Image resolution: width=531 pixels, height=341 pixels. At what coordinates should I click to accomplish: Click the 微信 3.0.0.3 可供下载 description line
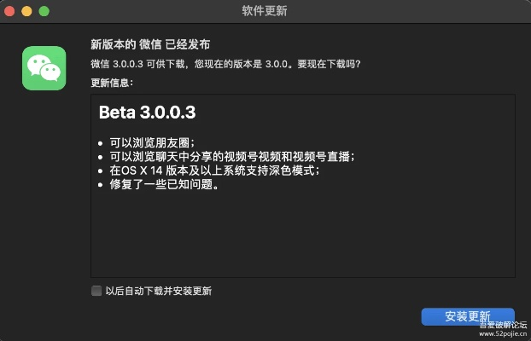click(225, 64)
